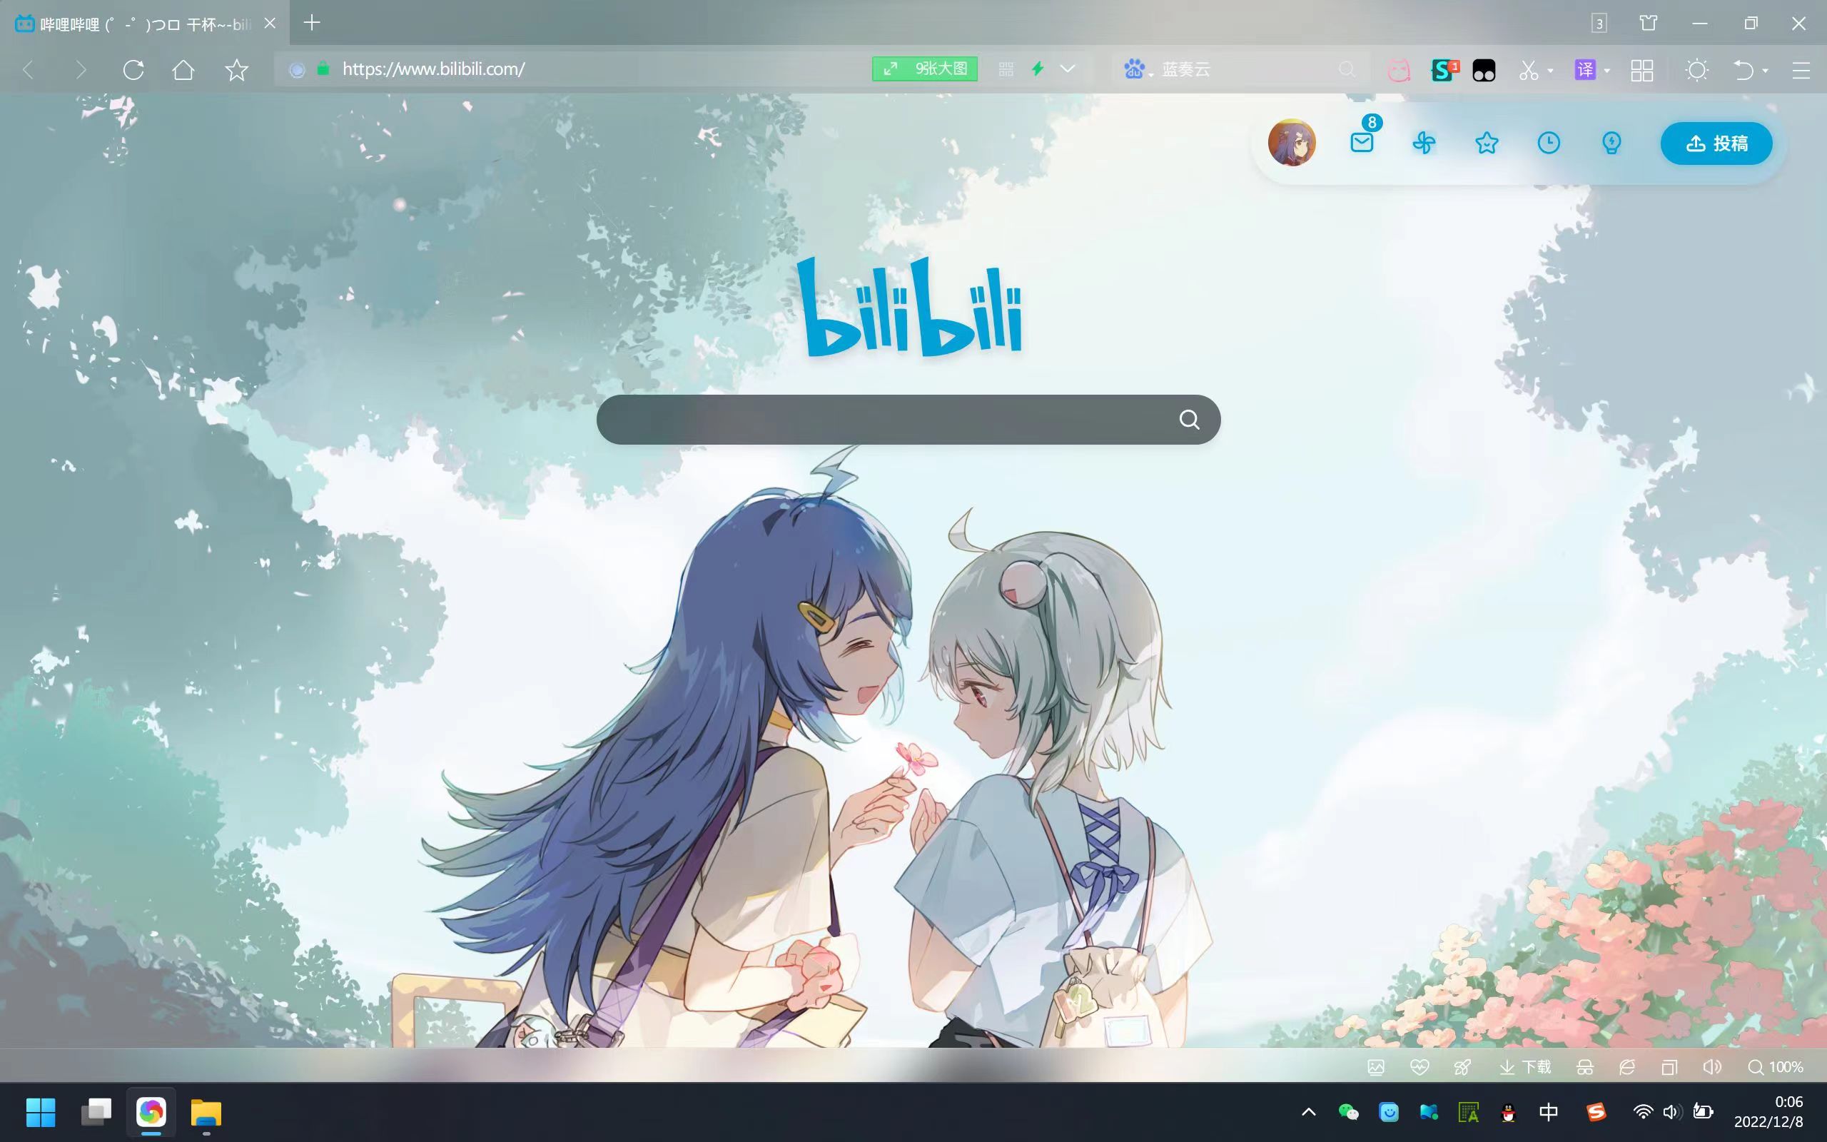Toggle incognito glasses icon in status bar

(x=1584, y=1066)
